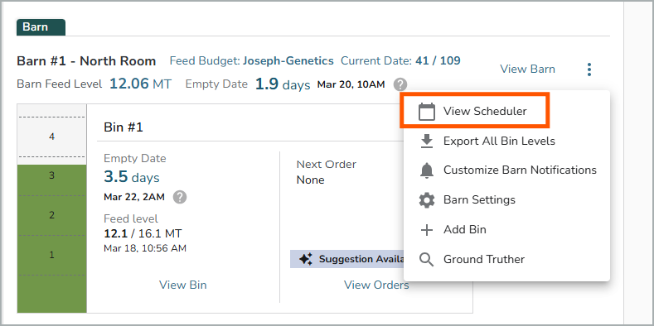The width and height of the screenshot is (654, 326).
Task: Click the View Orders link
Action: click(x=376, y=285)
